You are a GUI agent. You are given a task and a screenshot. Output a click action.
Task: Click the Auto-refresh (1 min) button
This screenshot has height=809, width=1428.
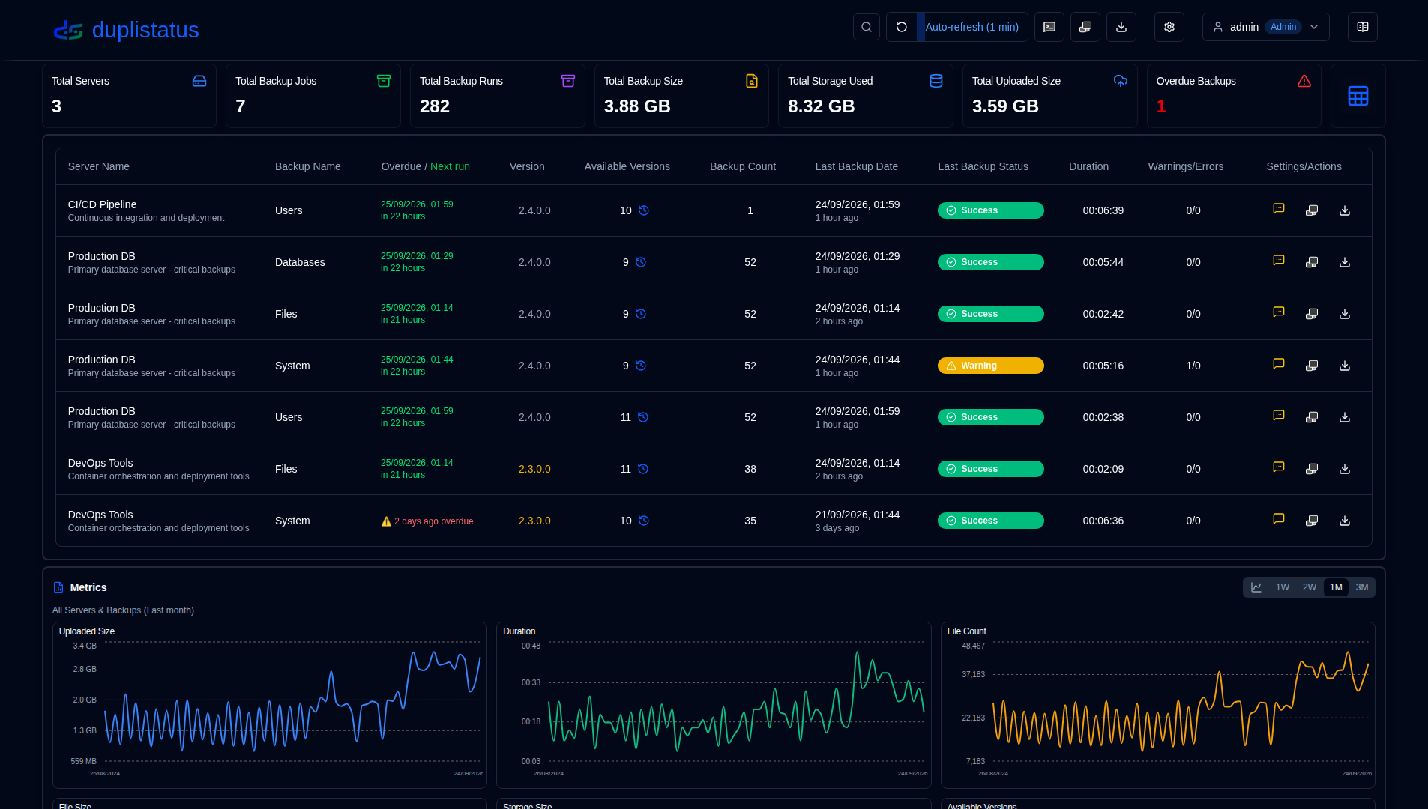point(972,27)
